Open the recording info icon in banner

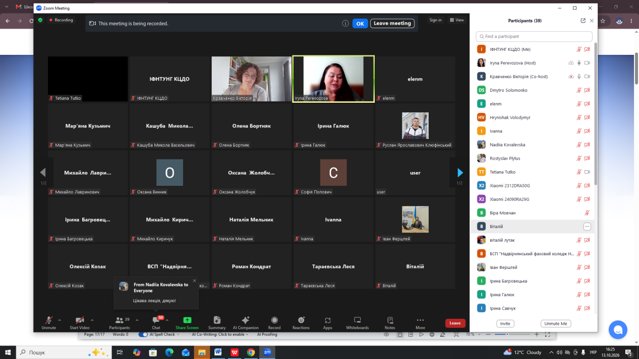coord(345,23)
